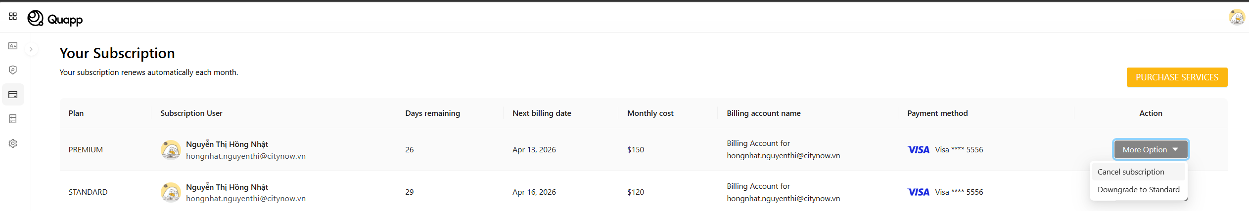Open the profile card sidebar icon

tap(13, 46)
